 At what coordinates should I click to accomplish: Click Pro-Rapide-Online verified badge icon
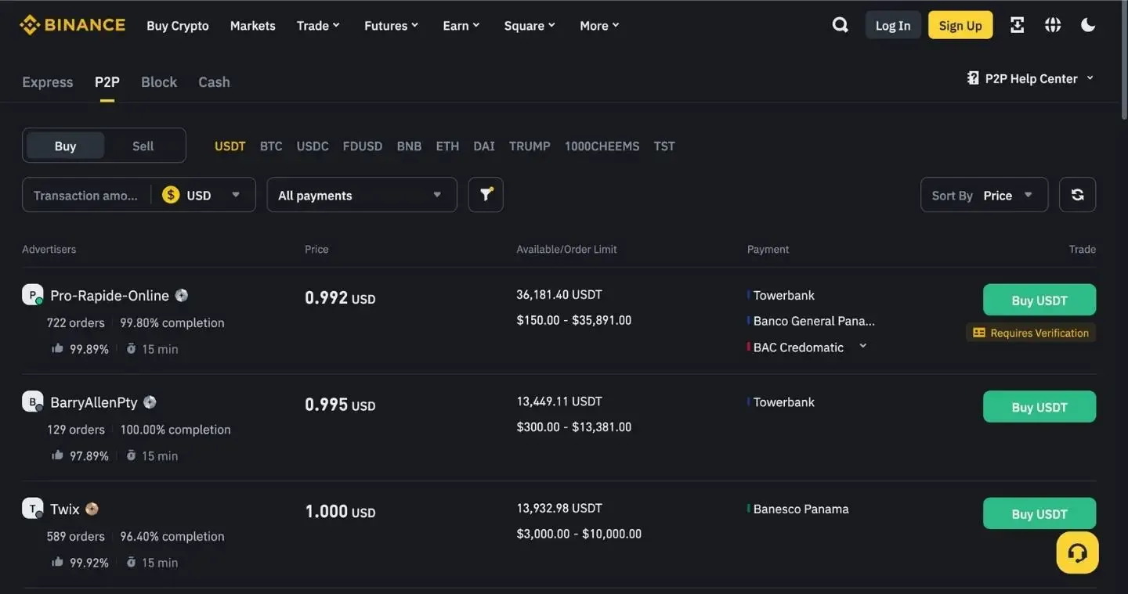click(x=182, y=295)
